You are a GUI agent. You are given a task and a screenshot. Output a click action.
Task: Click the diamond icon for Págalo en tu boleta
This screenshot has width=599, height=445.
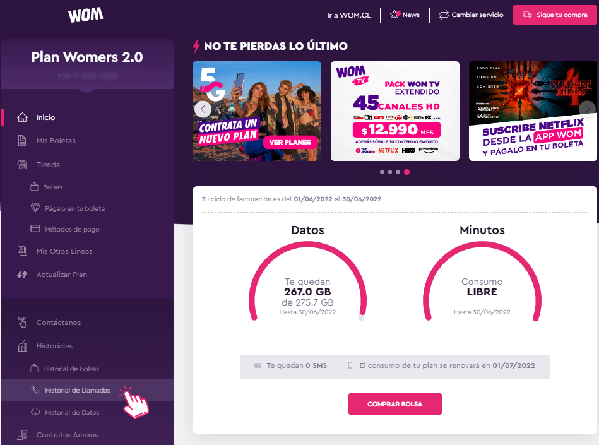click(35, 208)
